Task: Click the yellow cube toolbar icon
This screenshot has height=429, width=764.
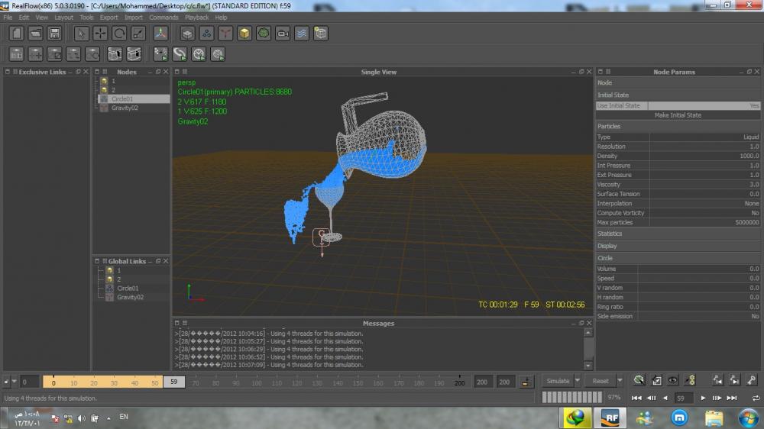Action: pyautogui.click(x=244, y=34)
